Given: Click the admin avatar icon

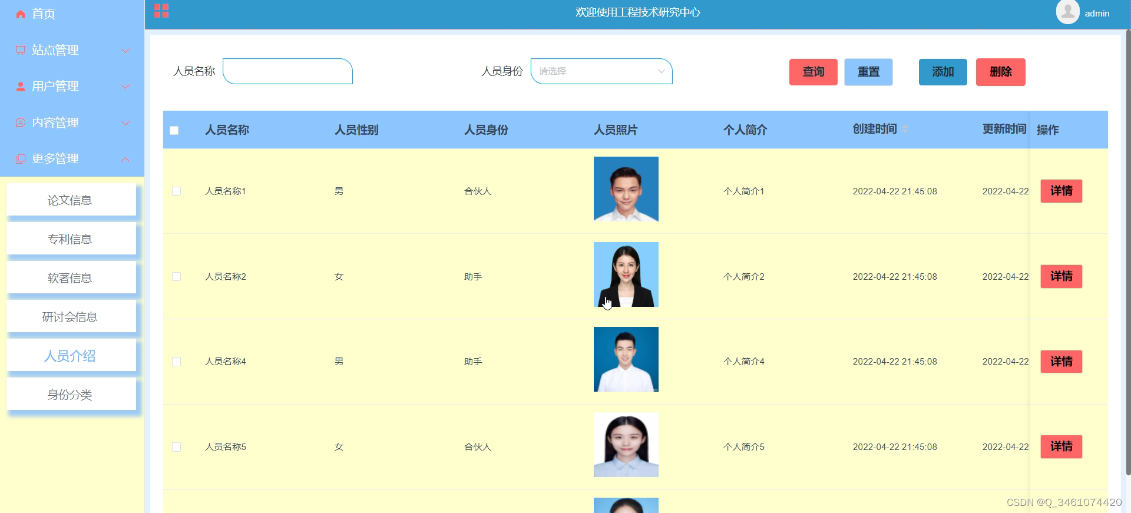Looking at the screenshot, I should coord(1067,12).
